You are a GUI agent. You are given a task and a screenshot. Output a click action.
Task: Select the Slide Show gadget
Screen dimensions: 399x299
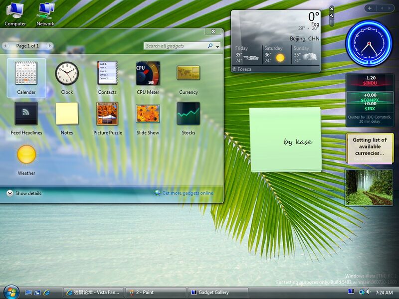148,114
